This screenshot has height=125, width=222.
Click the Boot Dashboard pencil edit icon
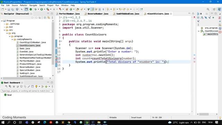29,86
